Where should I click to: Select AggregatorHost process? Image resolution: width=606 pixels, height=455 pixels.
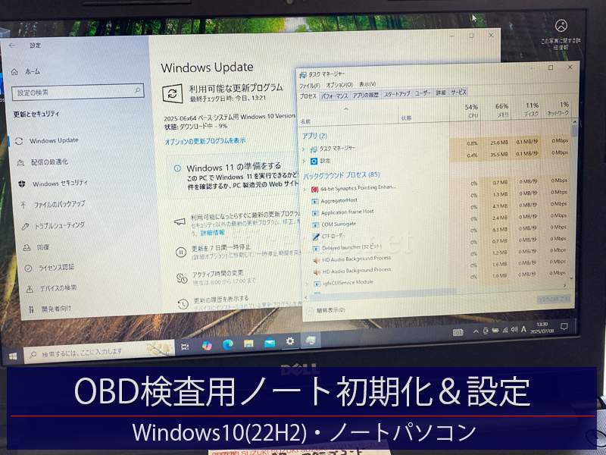point(339,200)
